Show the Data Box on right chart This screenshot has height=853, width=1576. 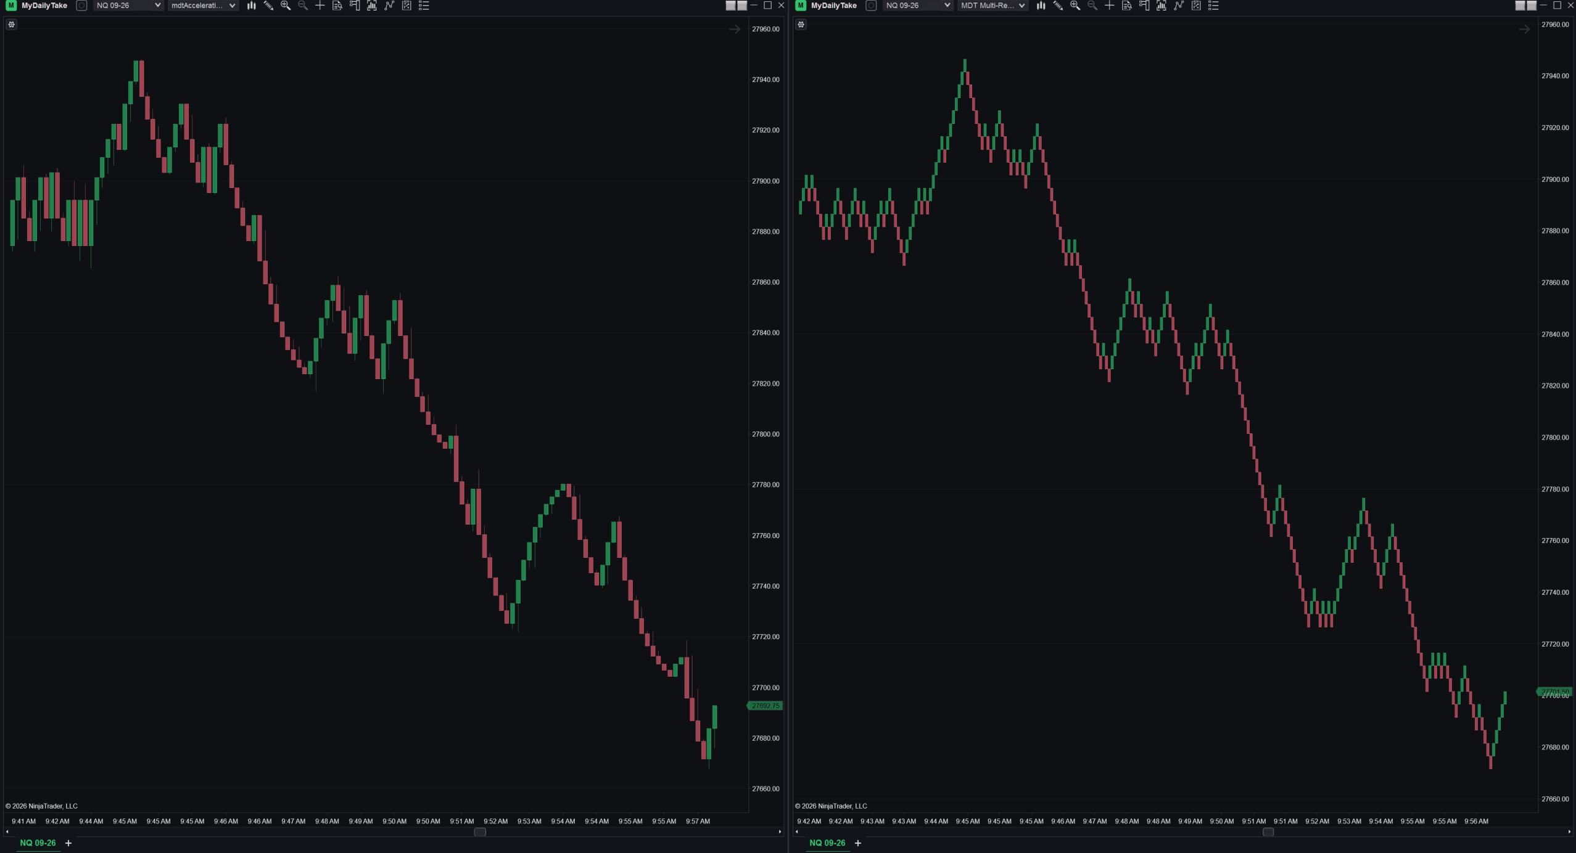pos(1126,6)
